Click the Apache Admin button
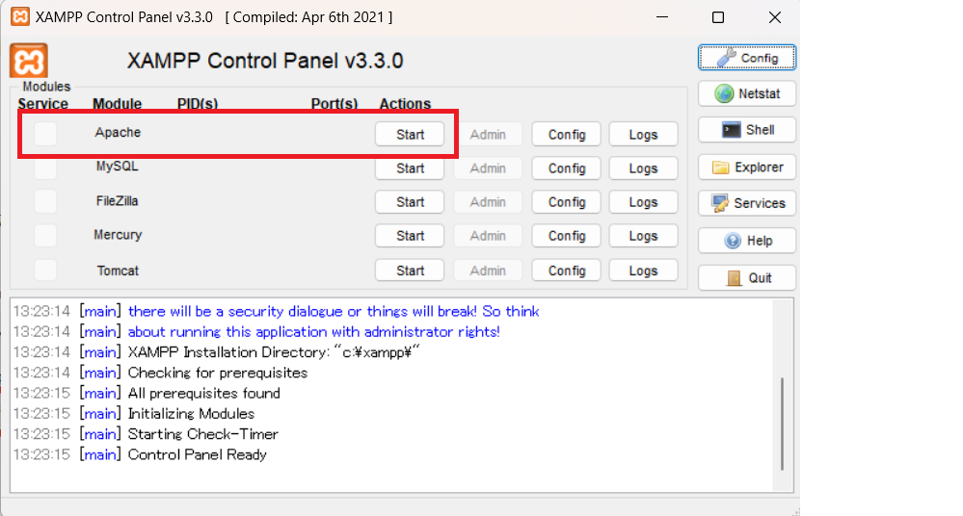The height and width of the screenshot is (516, 963). [x=489, y=135]
